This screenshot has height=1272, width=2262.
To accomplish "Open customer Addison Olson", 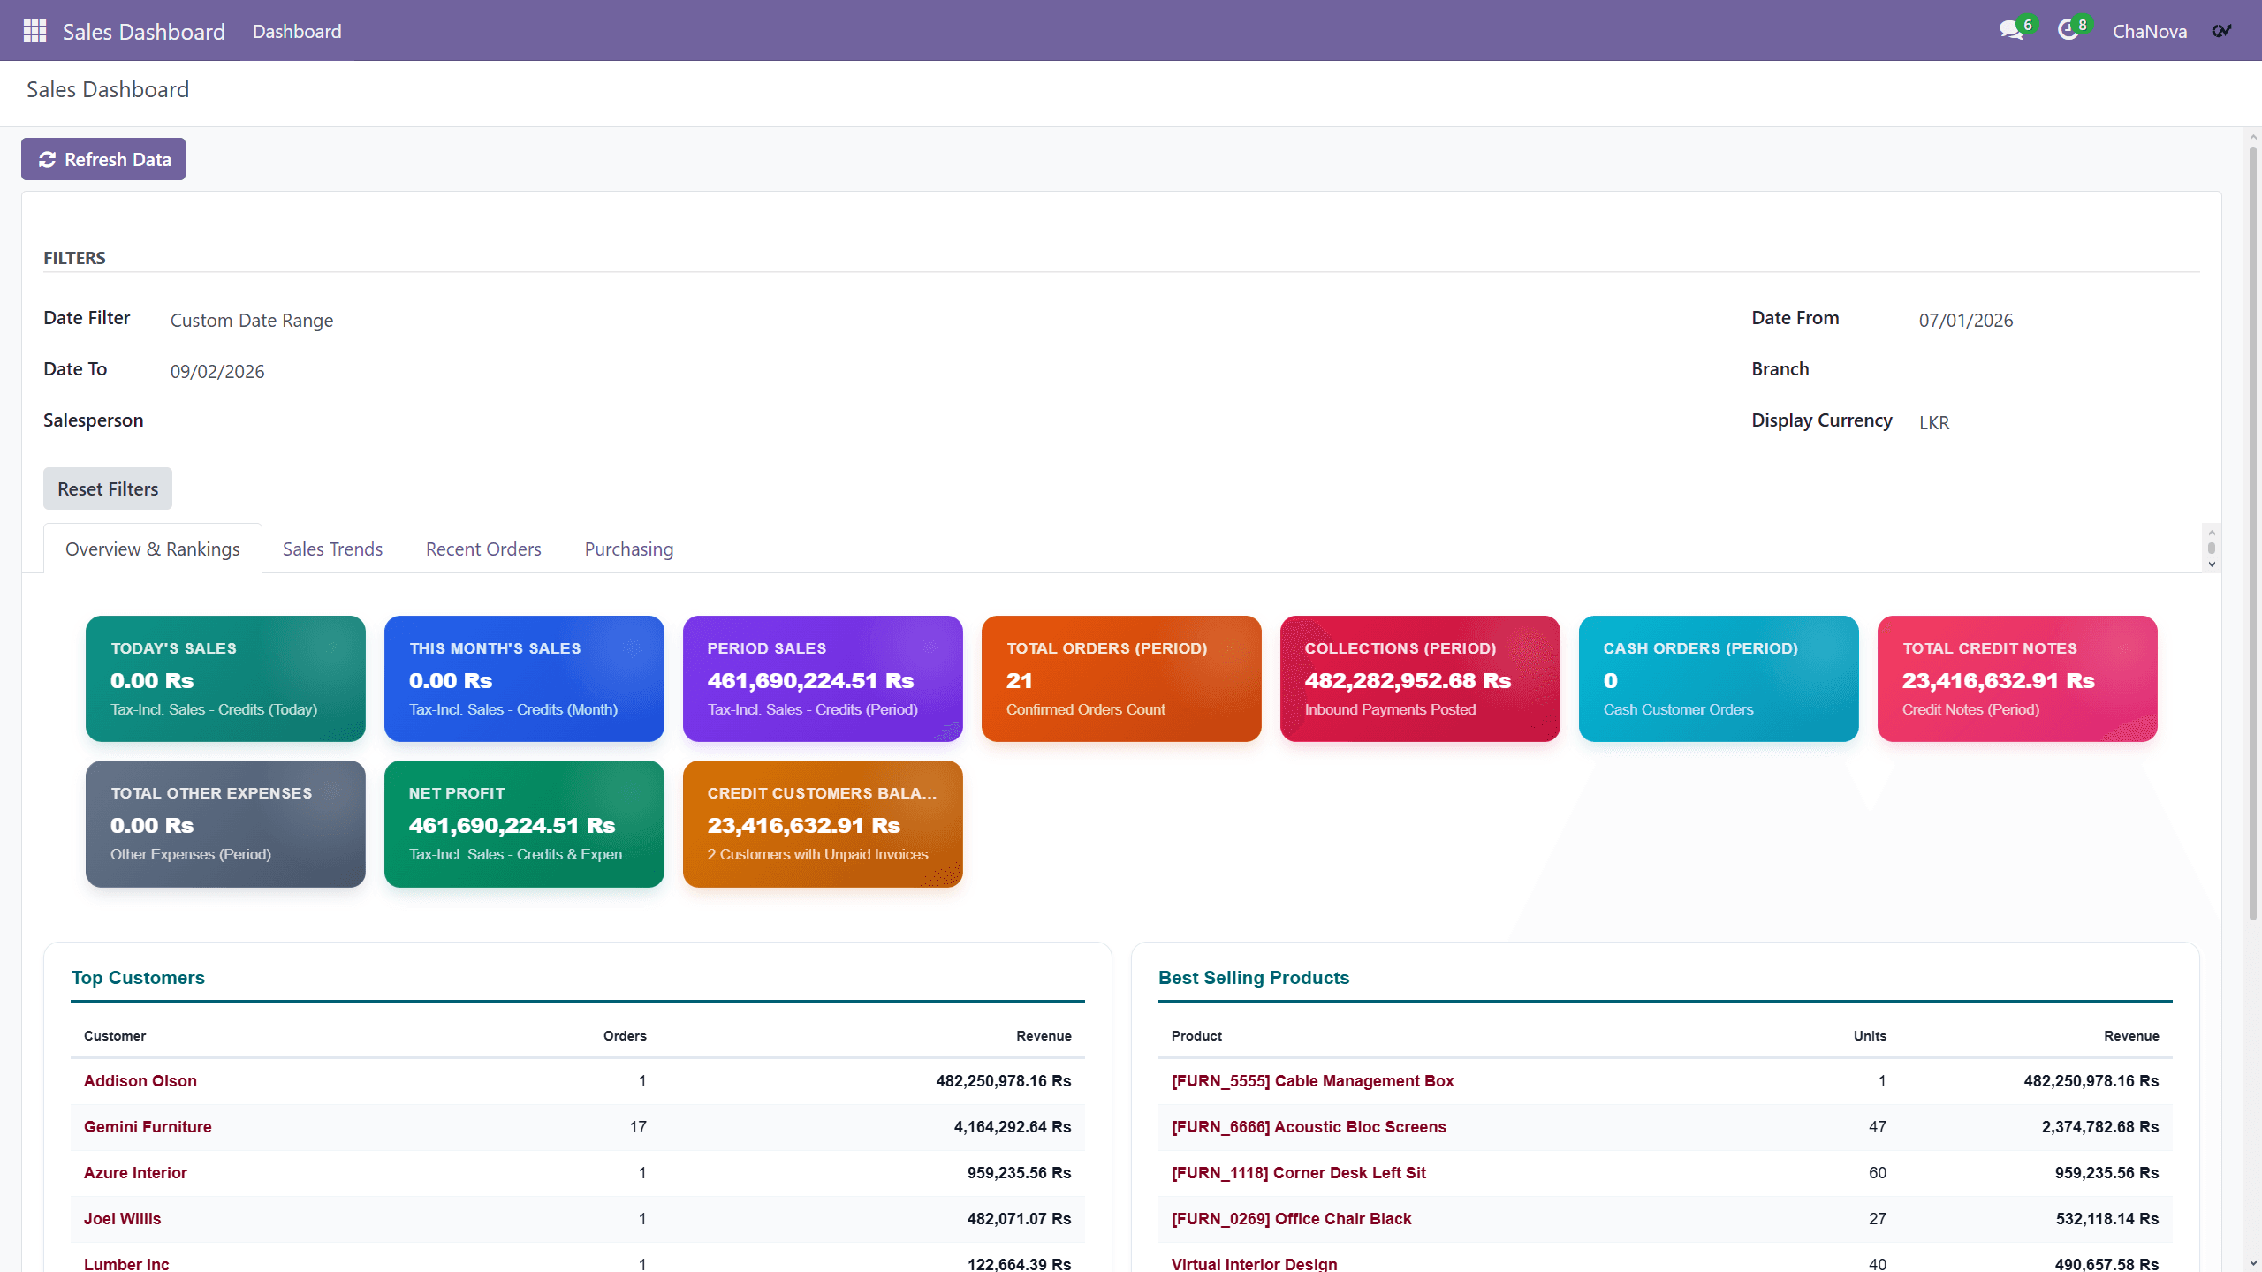I will tap(140, 1081).
